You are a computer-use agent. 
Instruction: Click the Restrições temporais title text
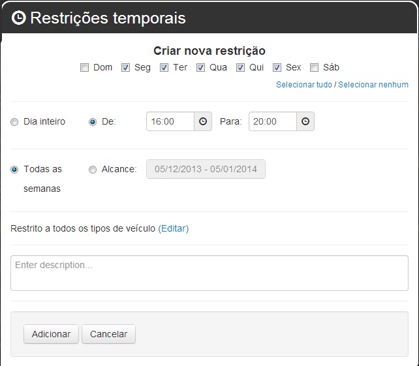pyautogui.click(x=108, y=18)
